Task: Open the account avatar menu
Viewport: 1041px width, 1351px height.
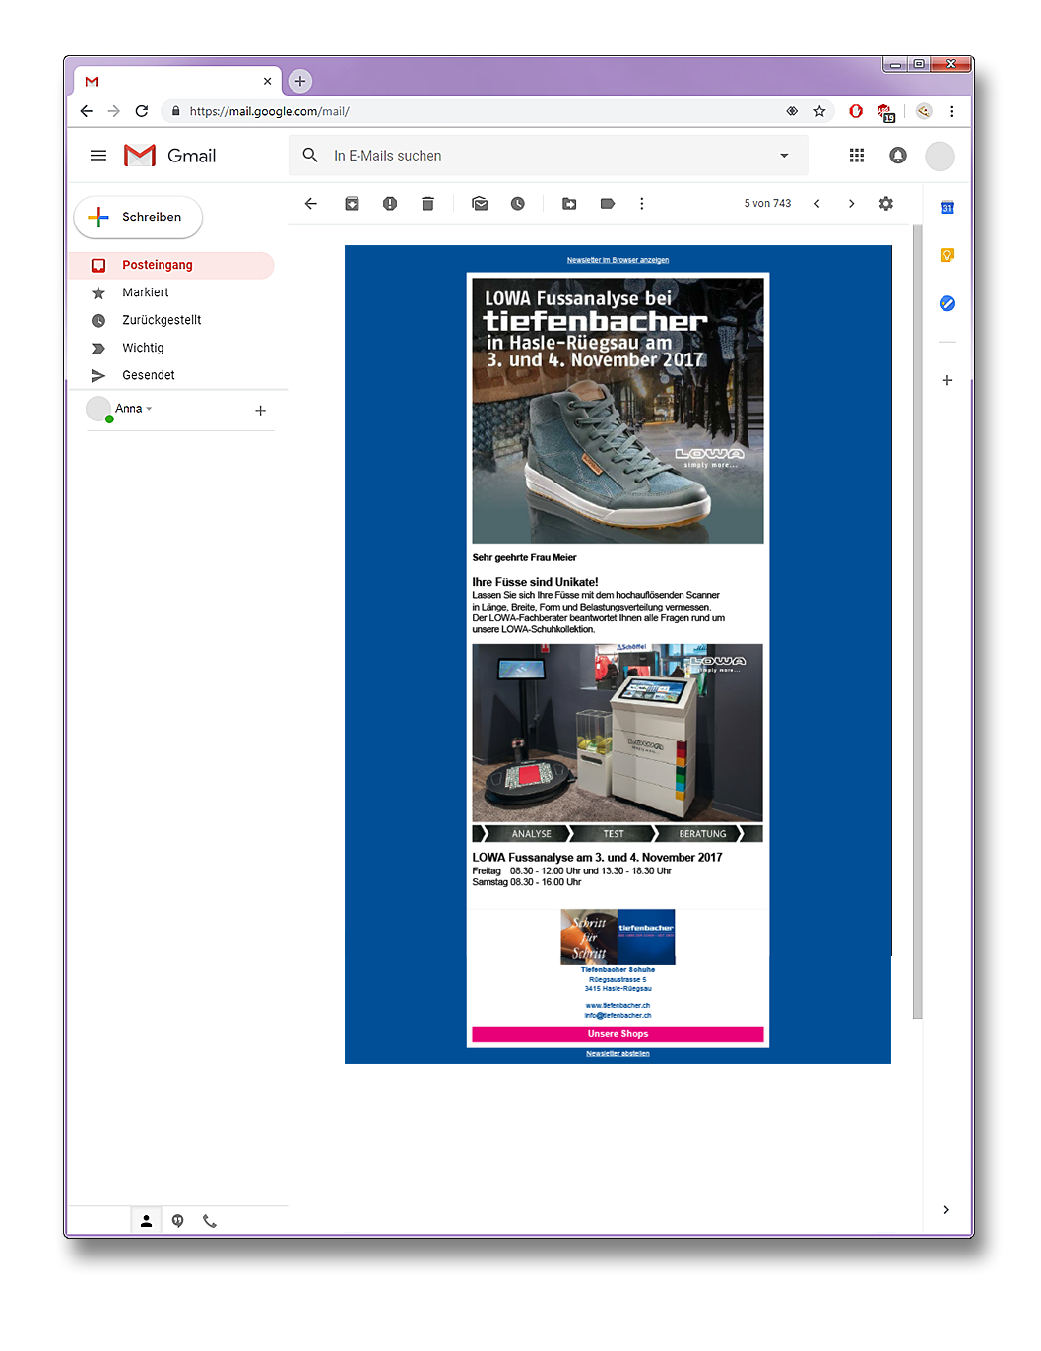Action: pos(941,157)
